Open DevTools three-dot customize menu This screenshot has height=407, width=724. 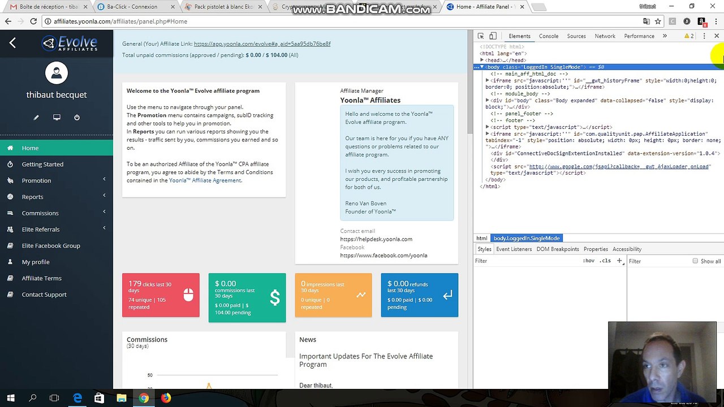tap(704, 36)
